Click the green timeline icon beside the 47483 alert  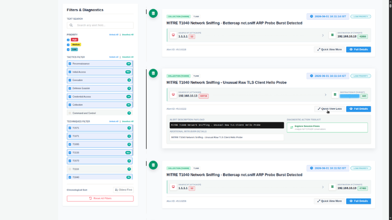point(153,165)
